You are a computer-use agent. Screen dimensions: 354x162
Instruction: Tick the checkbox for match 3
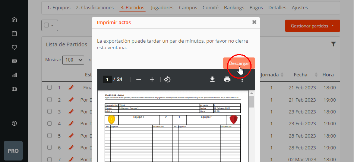coord(50,112)
